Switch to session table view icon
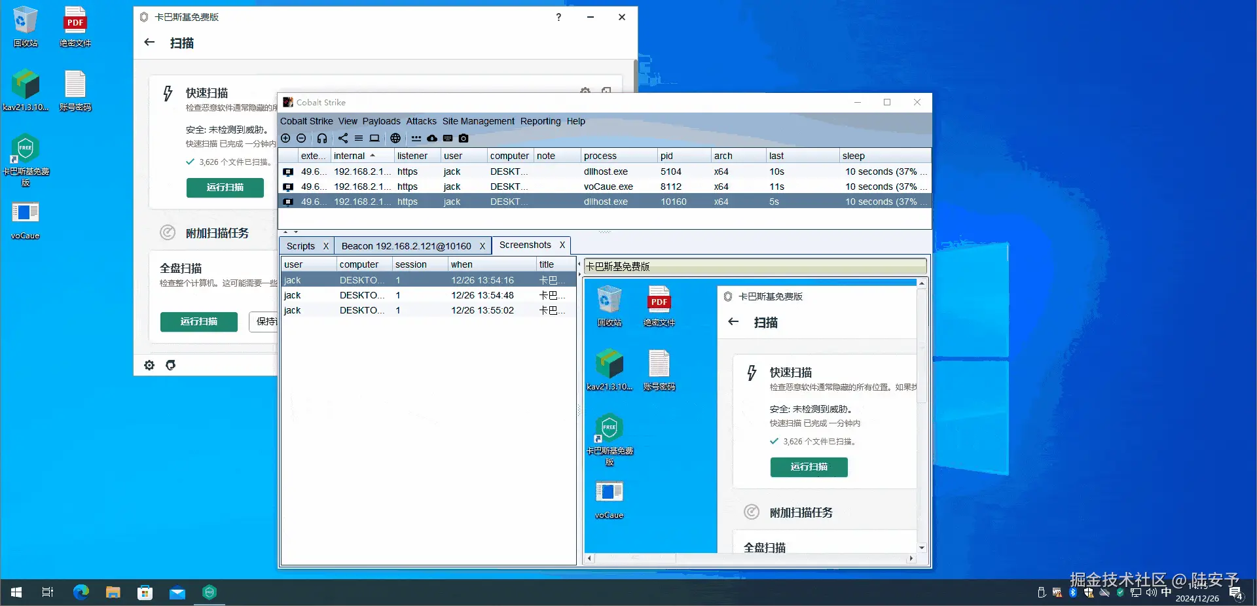The width and height of the screenshot is (1257, 606). (x=359, y=138)
